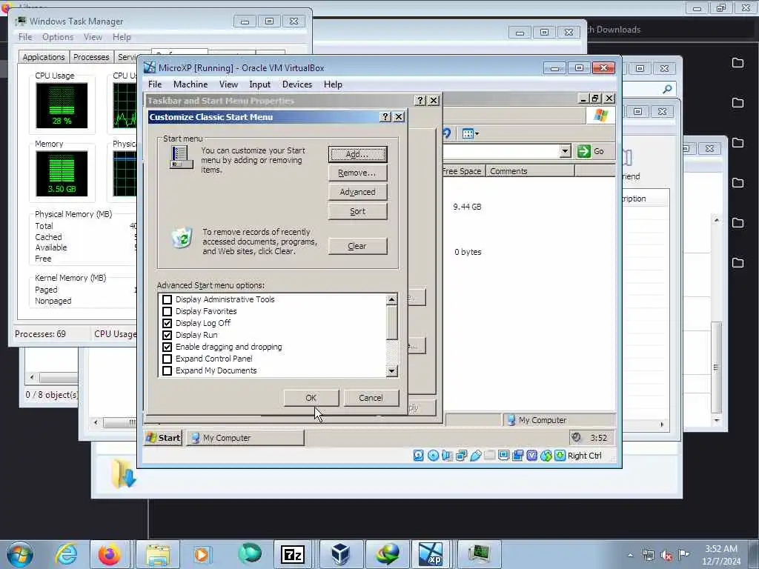
Task: Click the Sort button
Action: [358, 211]
